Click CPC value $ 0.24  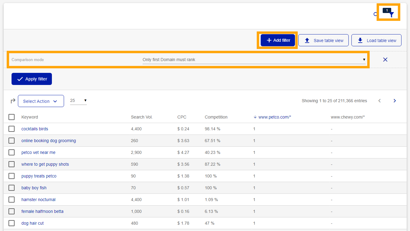click(183, 129)
